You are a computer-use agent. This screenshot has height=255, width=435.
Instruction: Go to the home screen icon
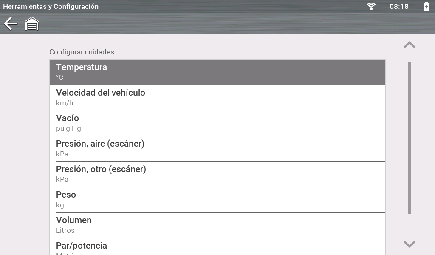[x=32, y=24]
